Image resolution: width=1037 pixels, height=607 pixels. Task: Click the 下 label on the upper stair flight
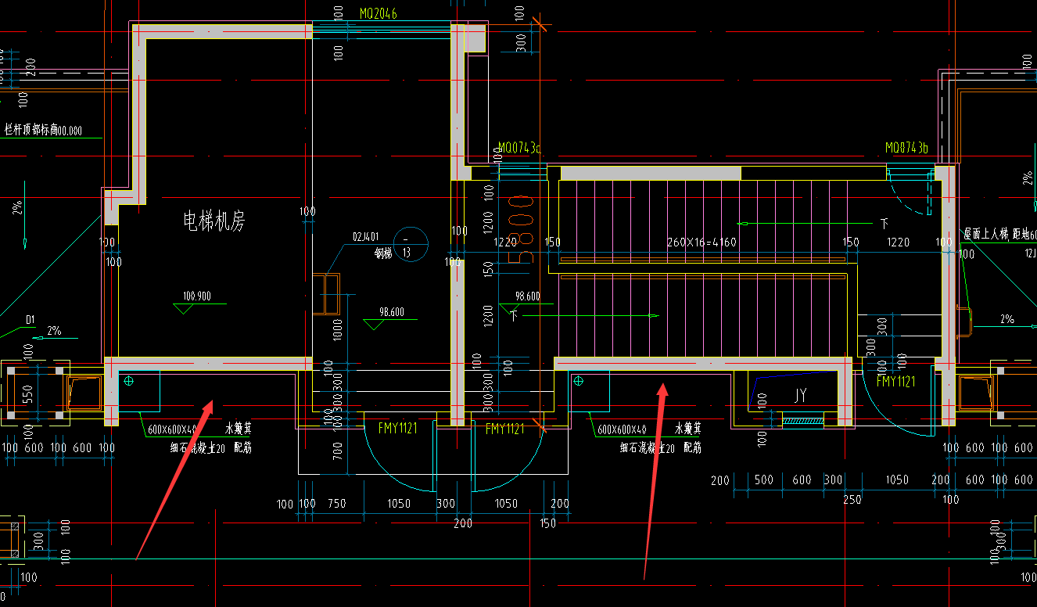(x=884, y=223)
